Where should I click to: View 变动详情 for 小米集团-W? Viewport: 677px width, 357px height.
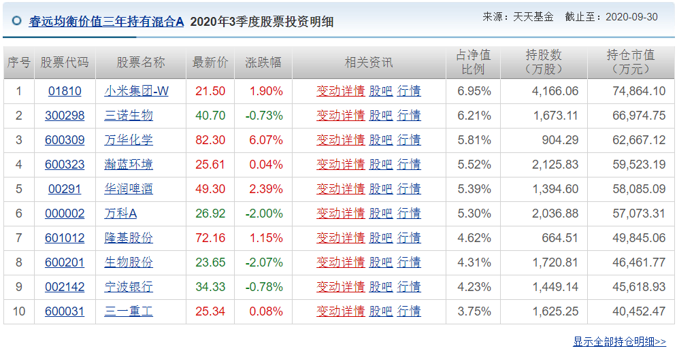(340, 91)
